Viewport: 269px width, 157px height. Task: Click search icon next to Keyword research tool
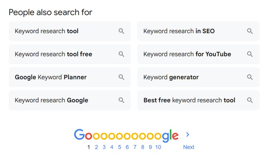click(x=121, y=31)
